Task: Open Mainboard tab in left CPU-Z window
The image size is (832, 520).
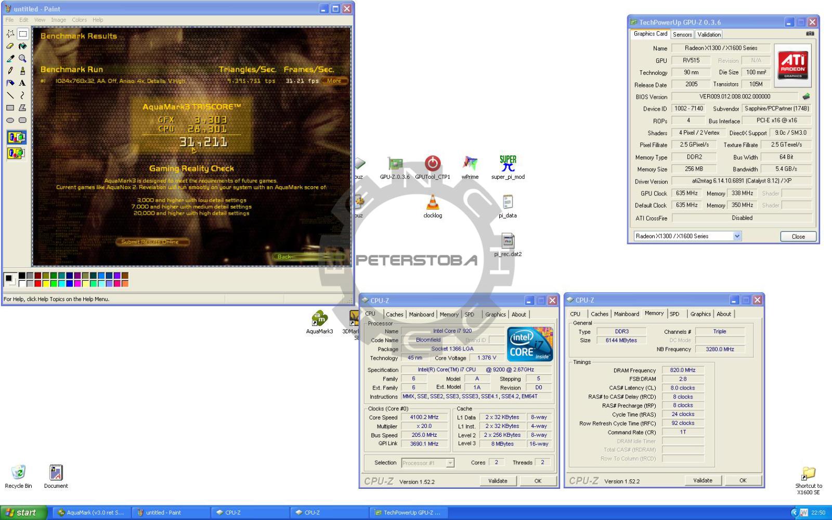Action: pos(421,315)
